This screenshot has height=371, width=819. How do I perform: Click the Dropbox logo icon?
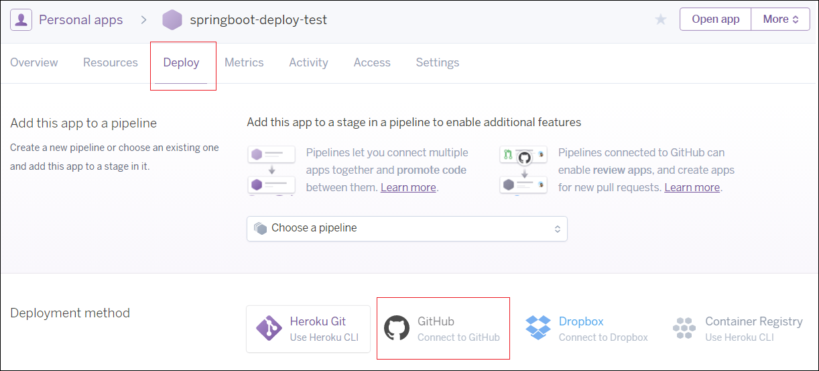(538, 329)
